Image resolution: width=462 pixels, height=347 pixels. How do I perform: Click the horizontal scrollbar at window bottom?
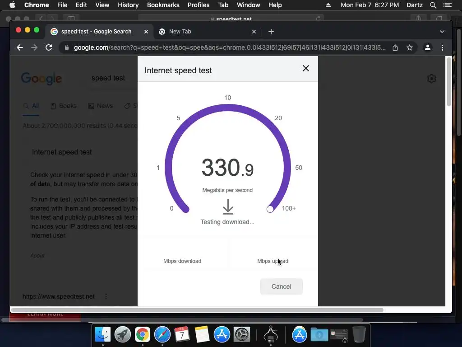(197, 310)
